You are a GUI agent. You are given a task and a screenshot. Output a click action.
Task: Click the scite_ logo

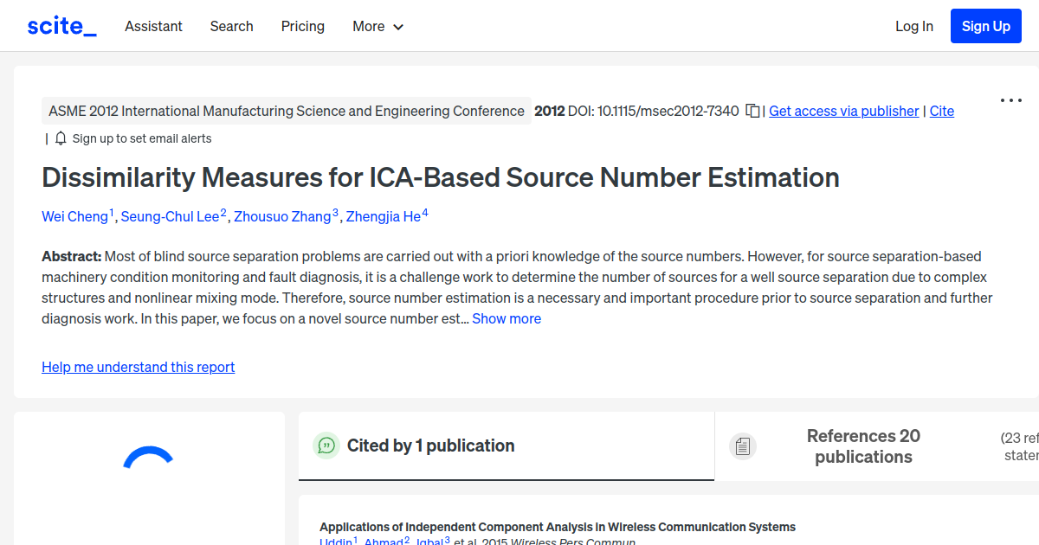61,25
